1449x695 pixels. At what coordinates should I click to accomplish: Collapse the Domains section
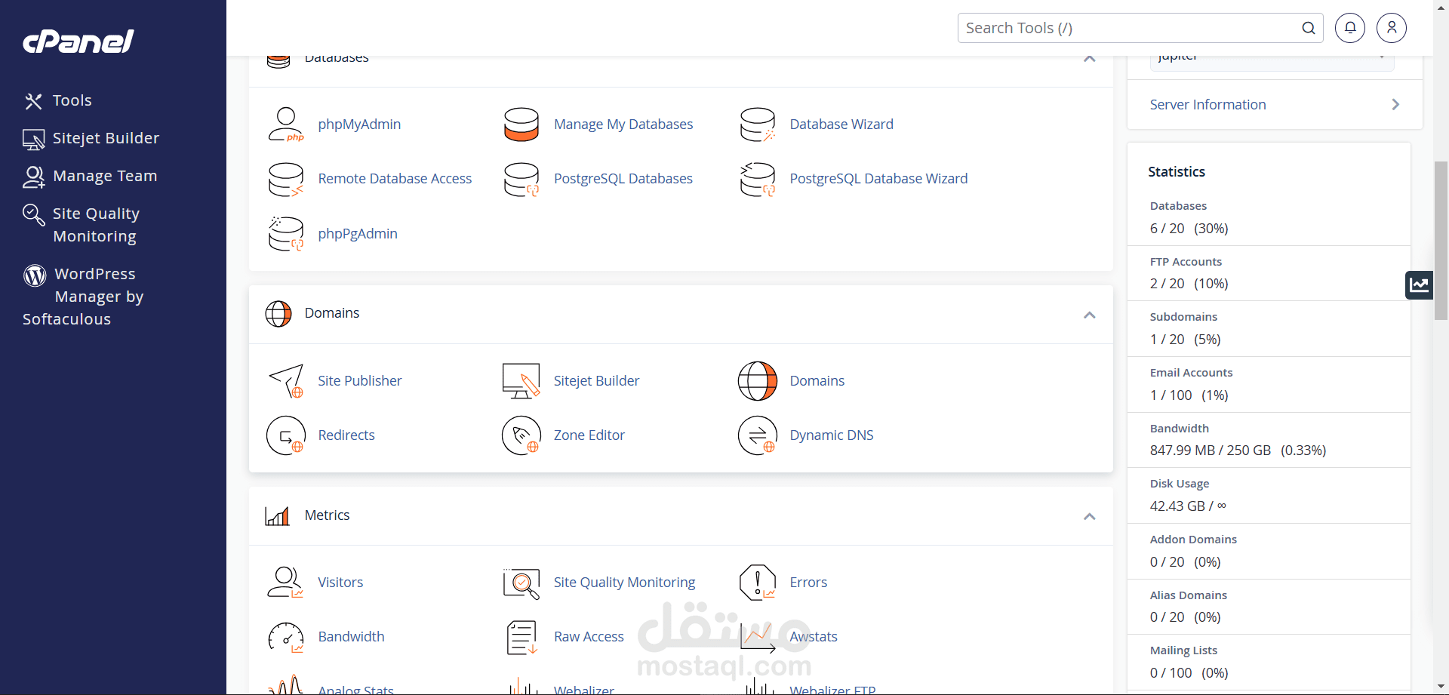(x=1089, y=315)
